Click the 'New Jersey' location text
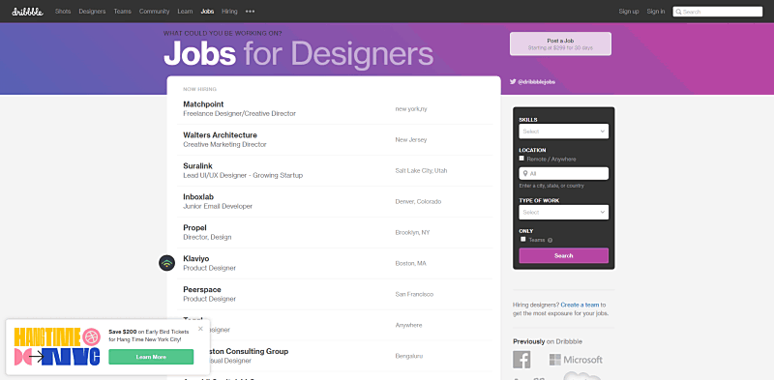The width and height of the screenshot is (774, 380). pyautogui.click(x=410, y=140)
